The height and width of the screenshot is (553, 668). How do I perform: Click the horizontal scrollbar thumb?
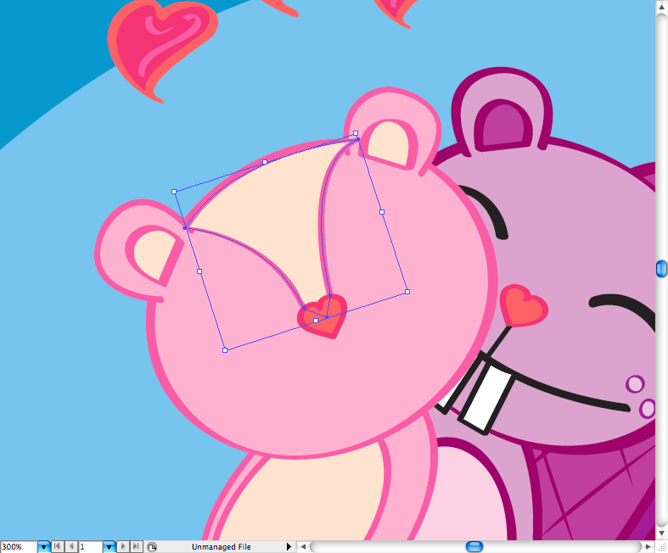pos(474,546)
